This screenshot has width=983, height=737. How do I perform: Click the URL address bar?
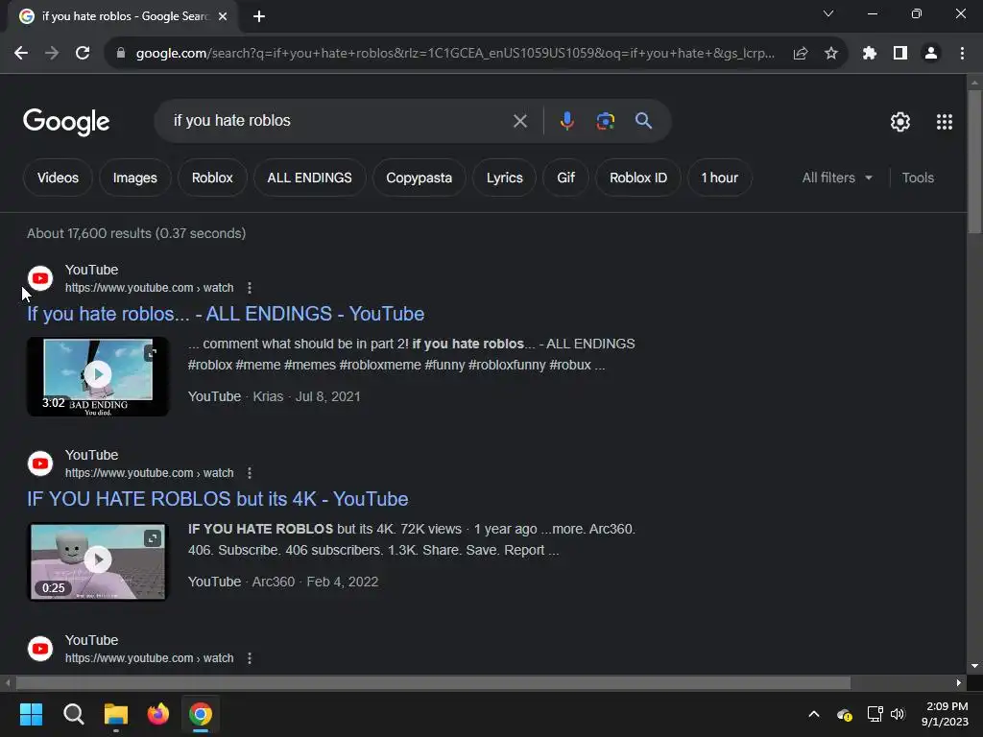coord(455,54)
